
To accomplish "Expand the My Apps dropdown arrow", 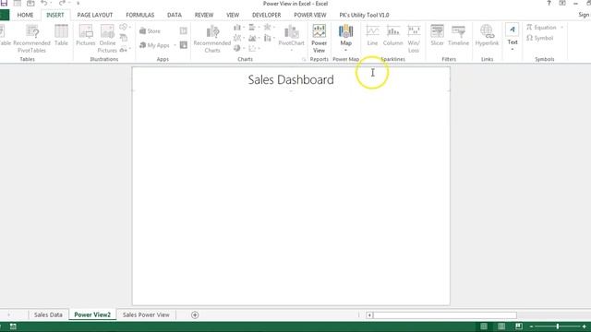I will (175, 45).
